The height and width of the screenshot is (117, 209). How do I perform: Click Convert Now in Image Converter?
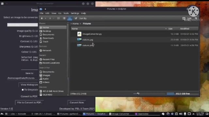point(77,102)
